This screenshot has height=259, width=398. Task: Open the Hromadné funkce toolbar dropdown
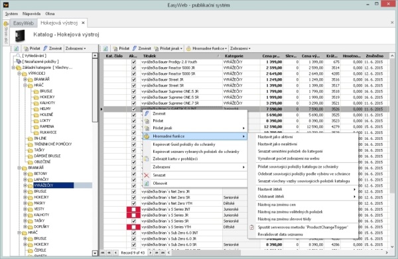(x=206, y=48)
